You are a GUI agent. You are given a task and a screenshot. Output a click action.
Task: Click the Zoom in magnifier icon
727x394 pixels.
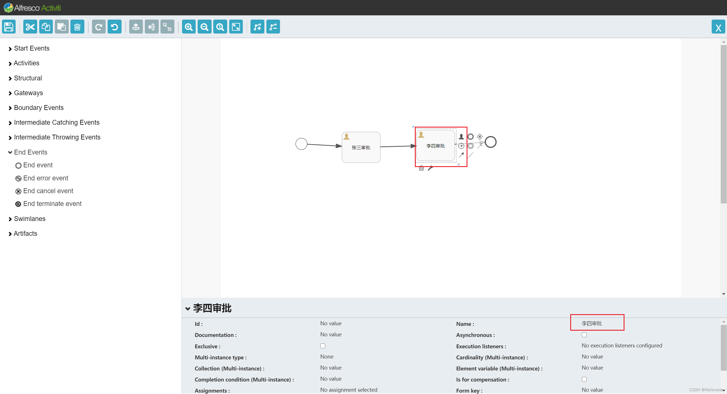point(189,27)
